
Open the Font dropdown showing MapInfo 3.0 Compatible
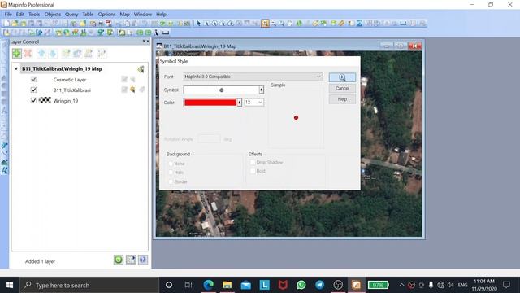(253, 77)
